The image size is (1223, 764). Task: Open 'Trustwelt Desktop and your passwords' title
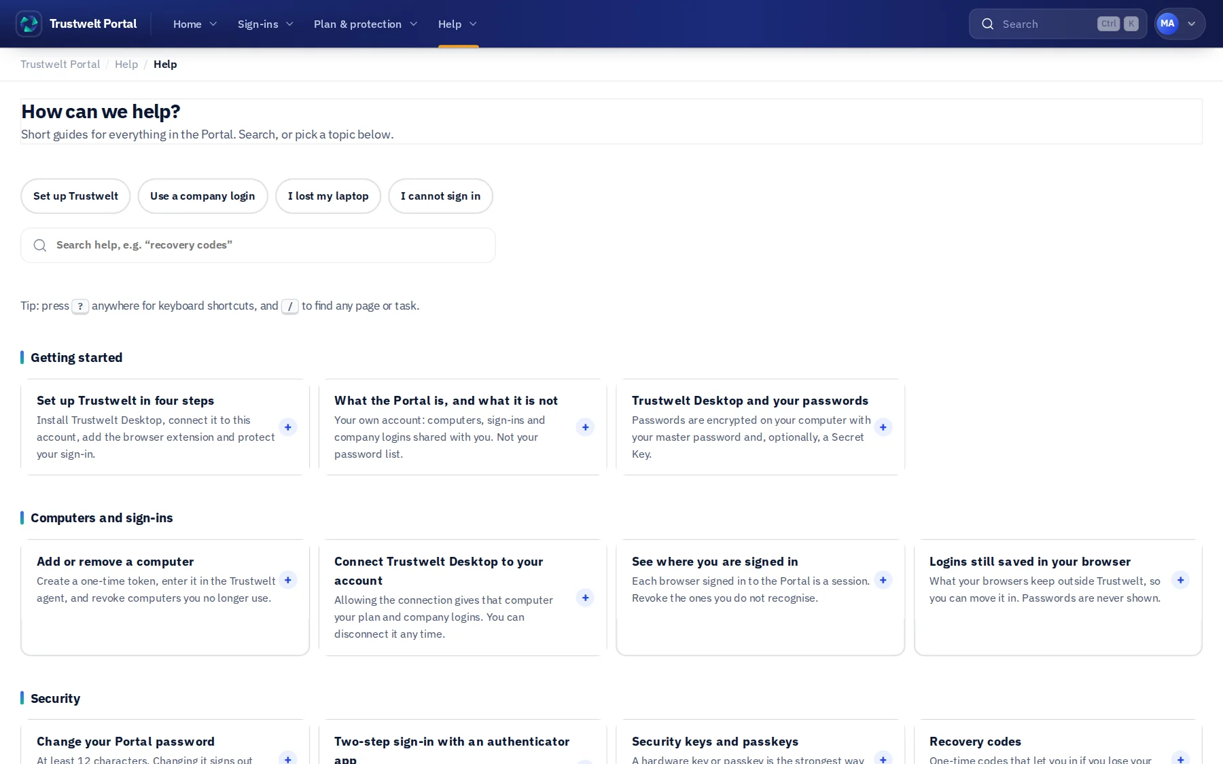click(x=750, y=401)
